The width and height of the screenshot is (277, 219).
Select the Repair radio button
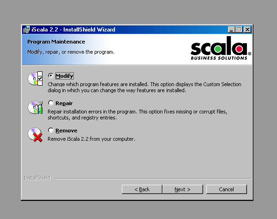(51, 103)
